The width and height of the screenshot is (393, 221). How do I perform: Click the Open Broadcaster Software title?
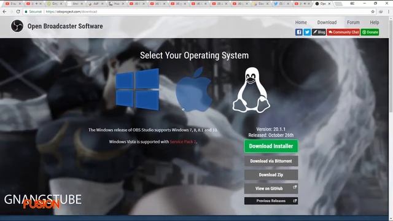point(65,26)
